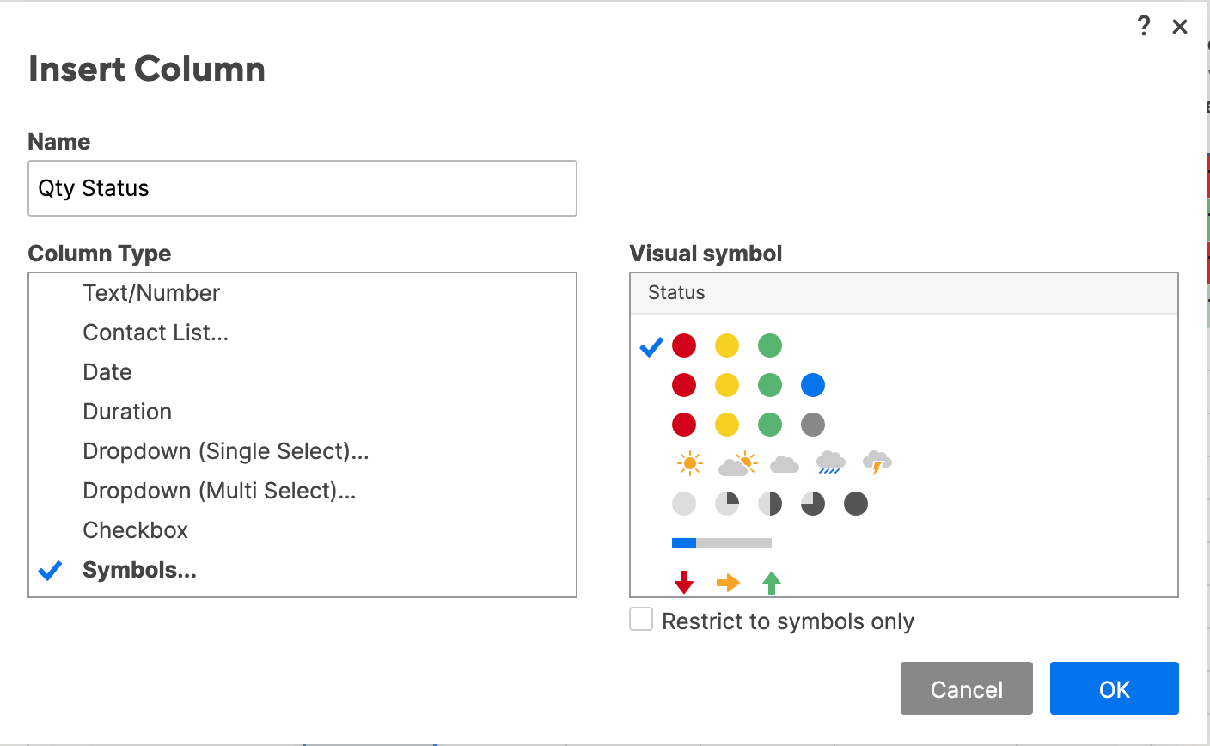Confirm with the OK button
This screenshot has height=746, width=1210.
tap(1114, 688)
